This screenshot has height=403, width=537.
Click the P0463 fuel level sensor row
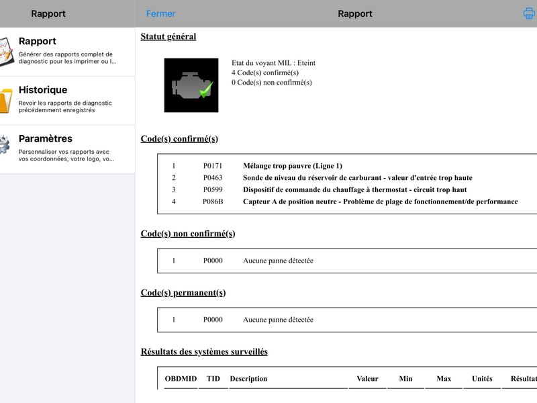click(346, 178)
